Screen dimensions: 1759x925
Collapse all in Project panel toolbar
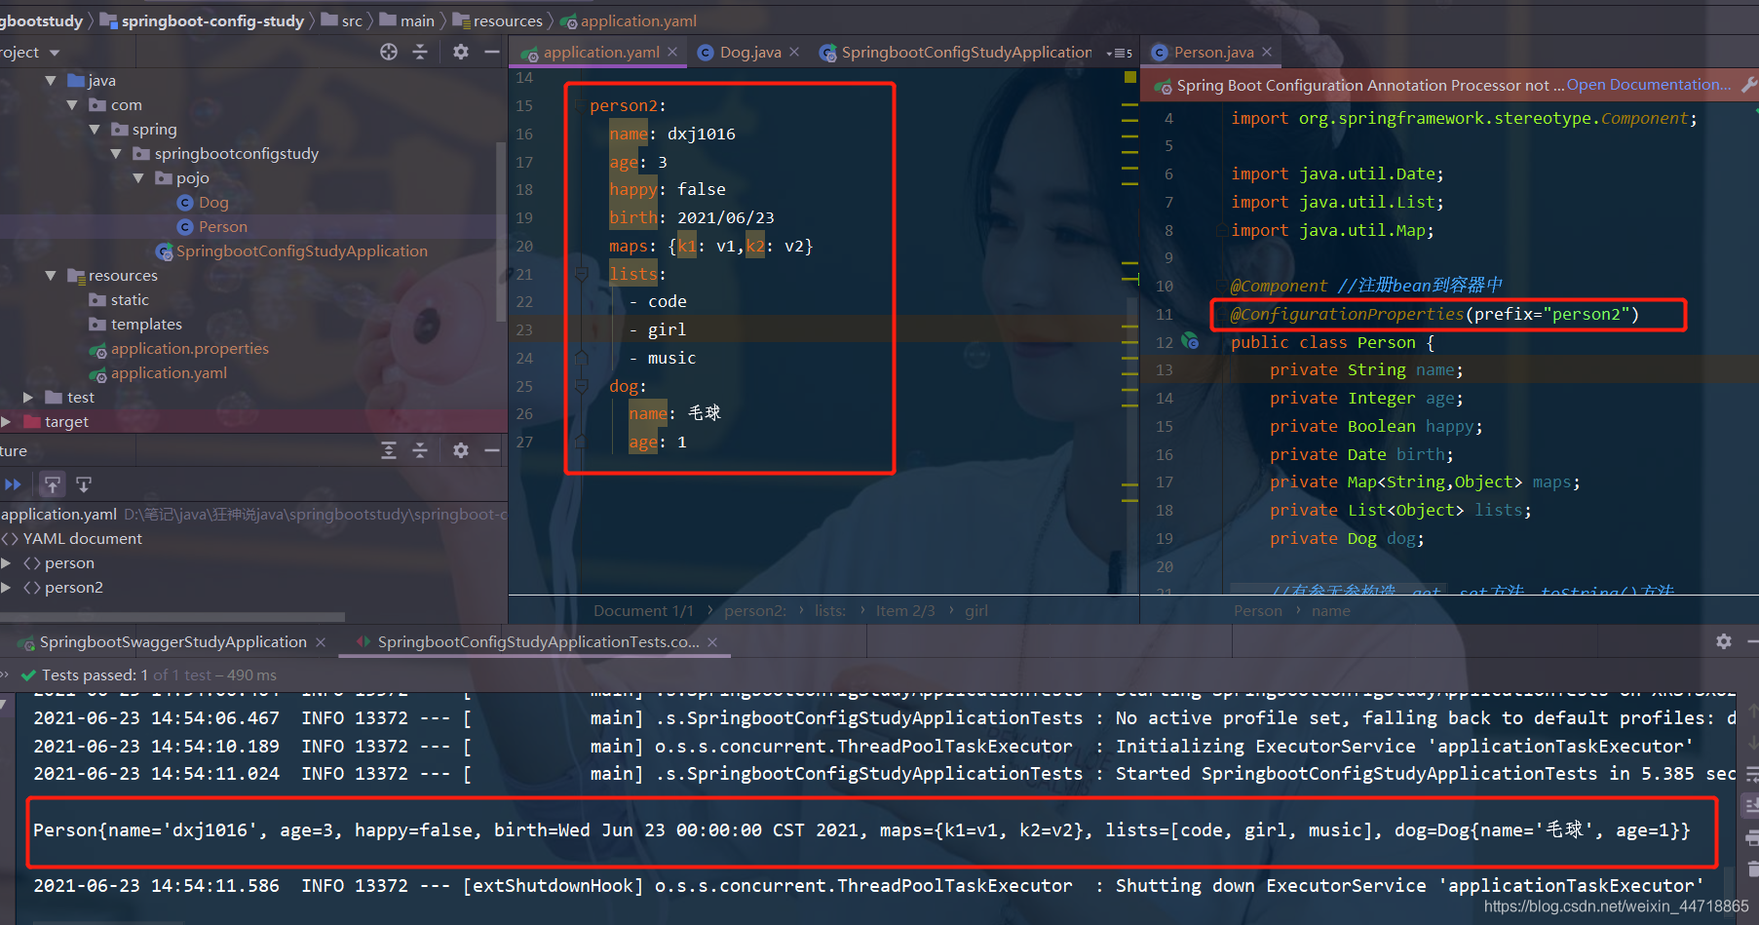420,52
